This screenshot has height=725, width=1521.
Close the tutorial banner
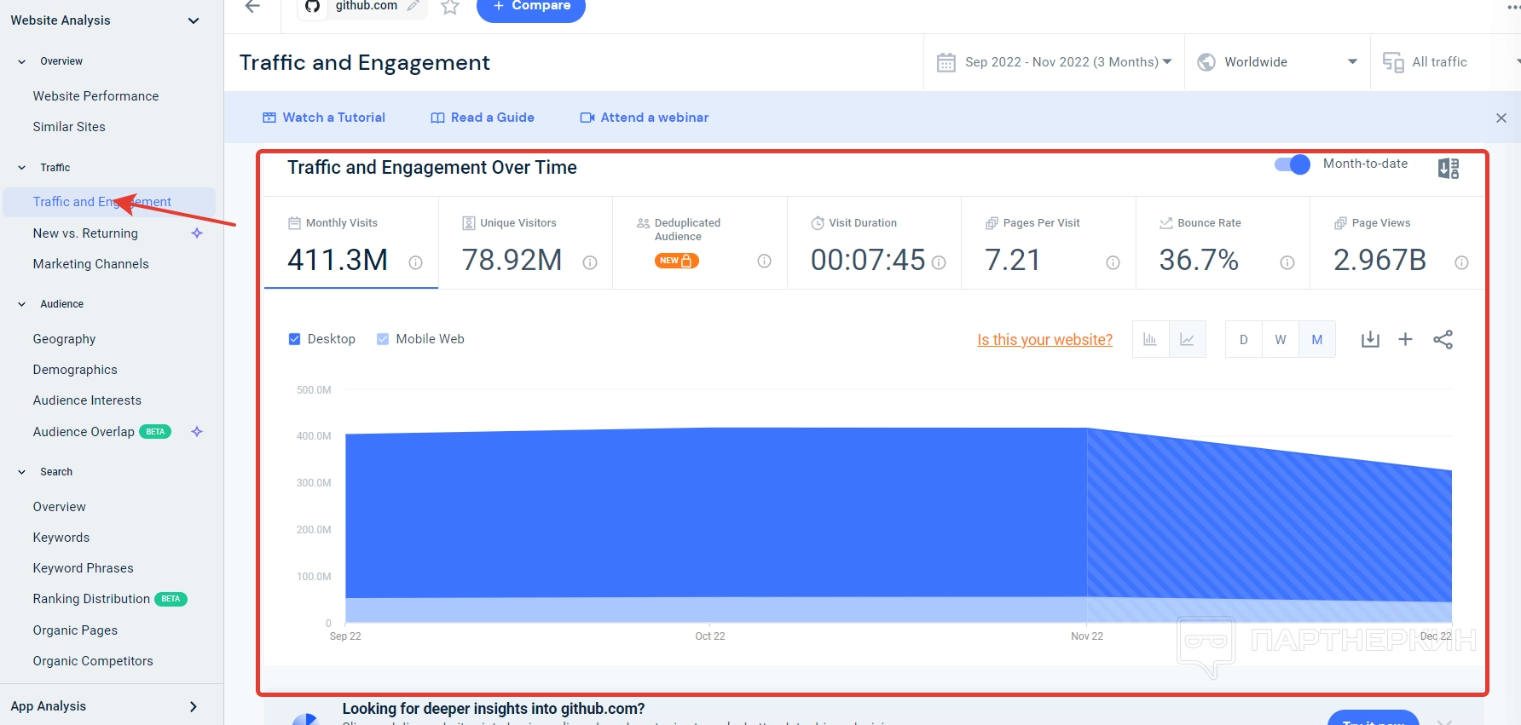click(1501, 118)
